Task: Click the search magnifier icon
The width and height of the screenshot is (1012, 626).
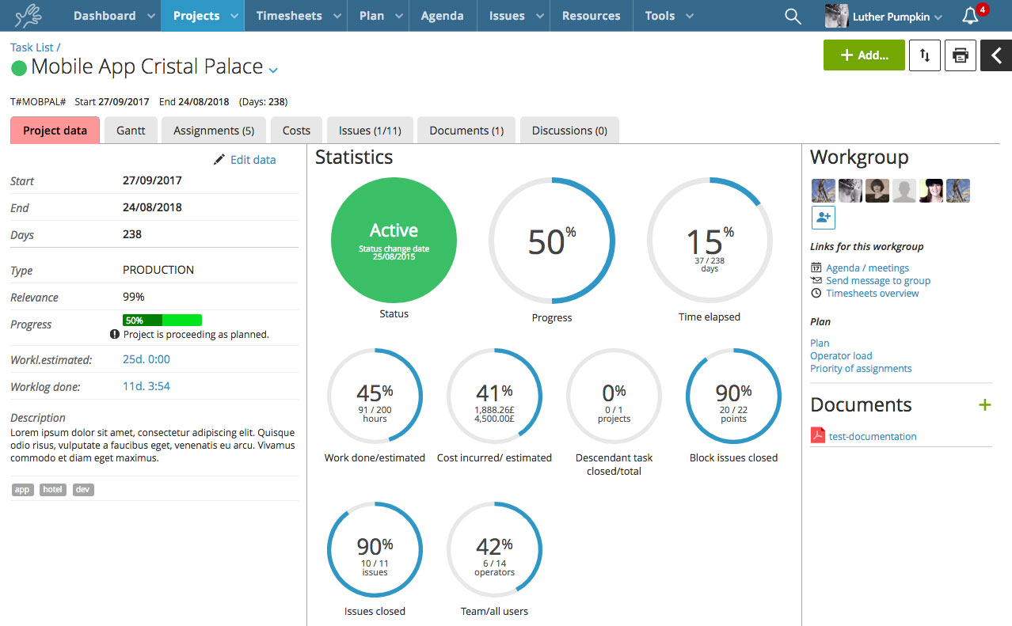Action: tap(792, 16)
